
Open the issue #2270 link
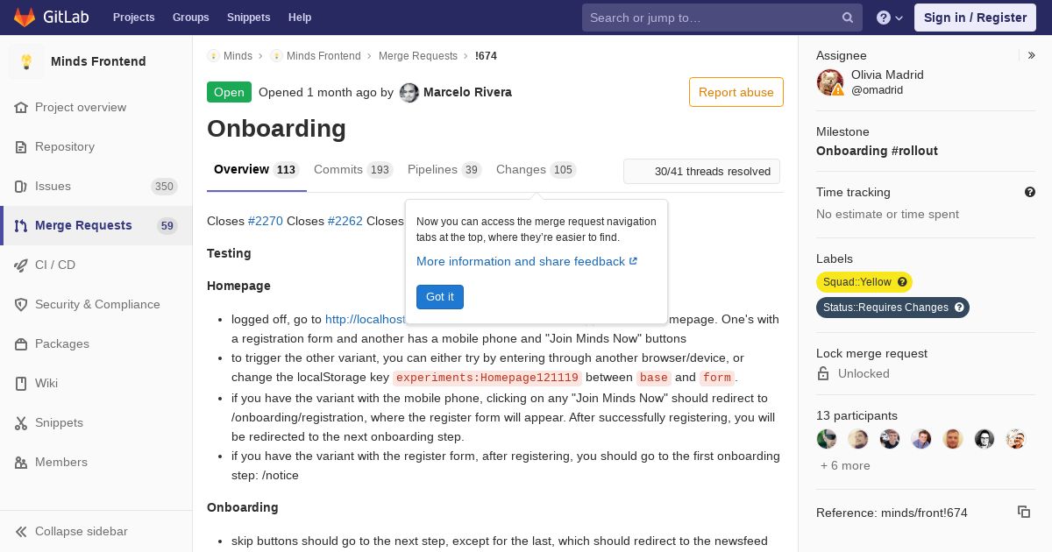266,221
